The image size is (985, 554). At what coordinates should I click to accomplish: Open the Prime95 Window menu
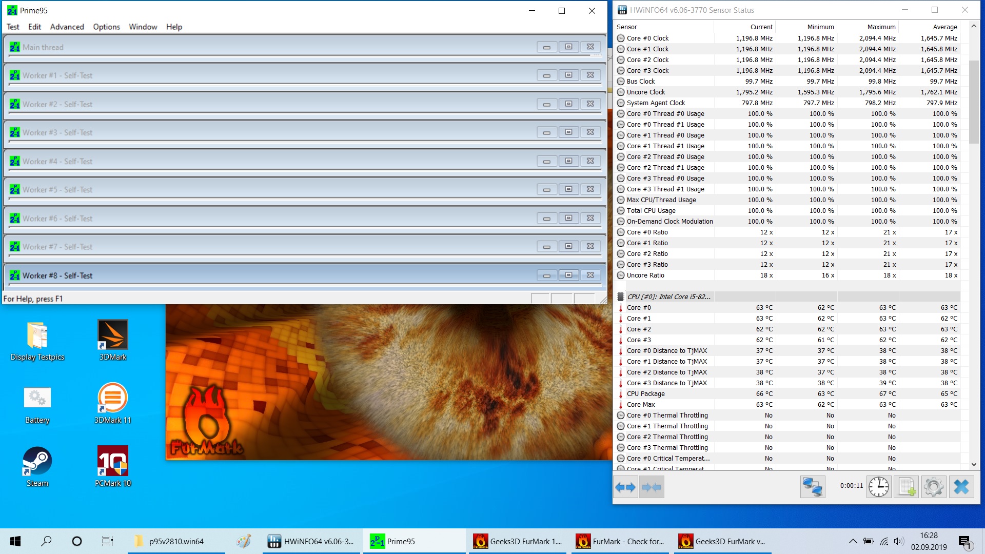coord(143,27)
